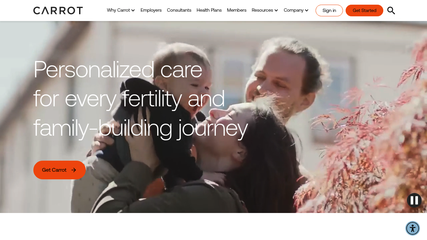Click the Sign in button
This screenshot has height=240, width=427.
pos(329,10)
